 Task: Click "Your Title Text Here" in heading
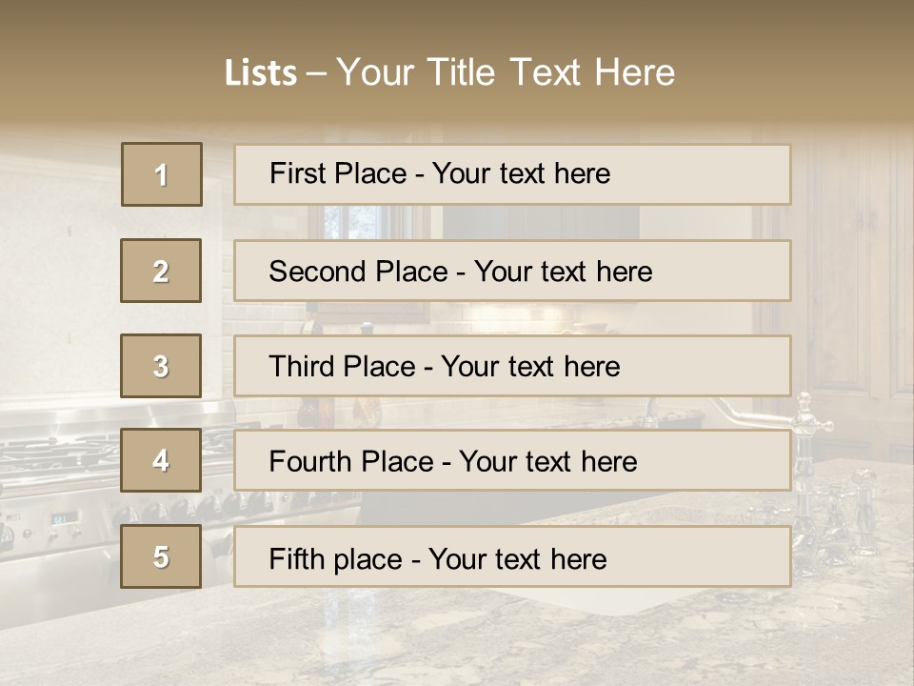coord(506,72)
